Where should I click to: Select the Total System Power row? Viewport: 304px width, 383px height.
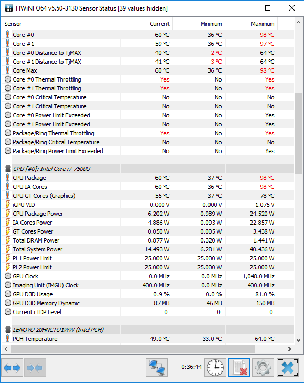click(148, 249)
